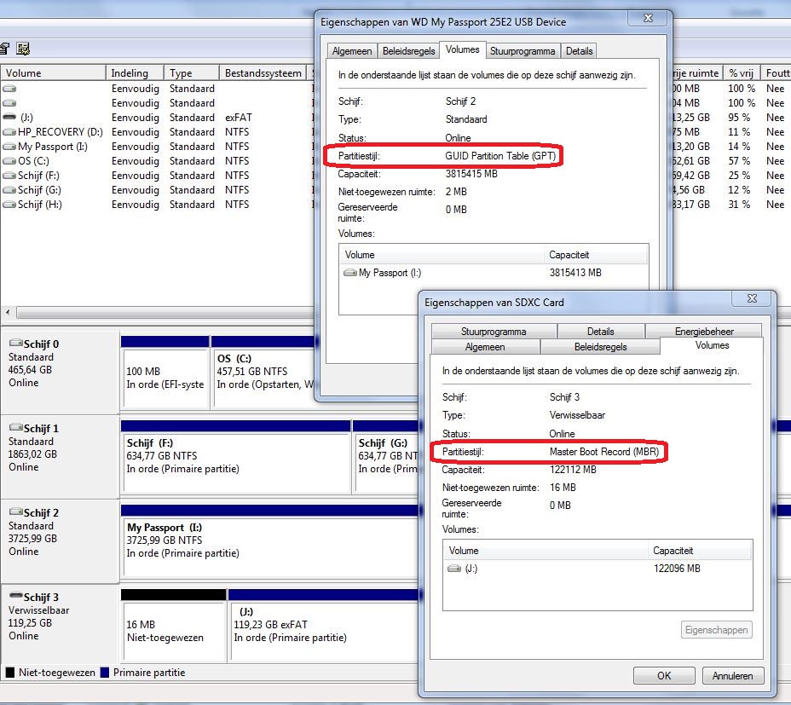Screen dimensions: 791x705
Task: Click the (J:) drive icon in SDXC volumes list
Action: coord(455,569)
